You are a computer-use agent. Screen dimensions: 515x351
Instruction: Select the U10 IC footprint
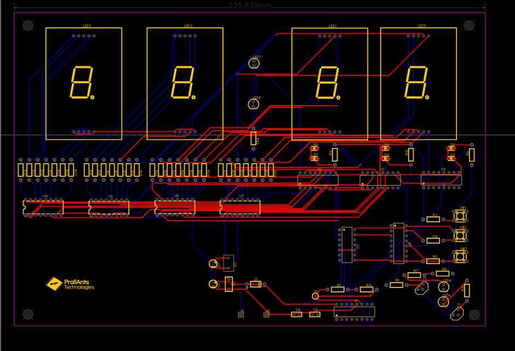[x=43, y=208]
